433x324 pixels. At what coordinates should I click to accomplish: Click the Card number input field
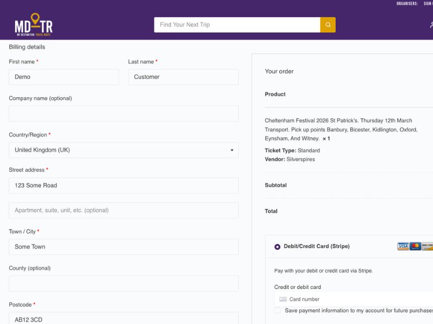(354, 299)
